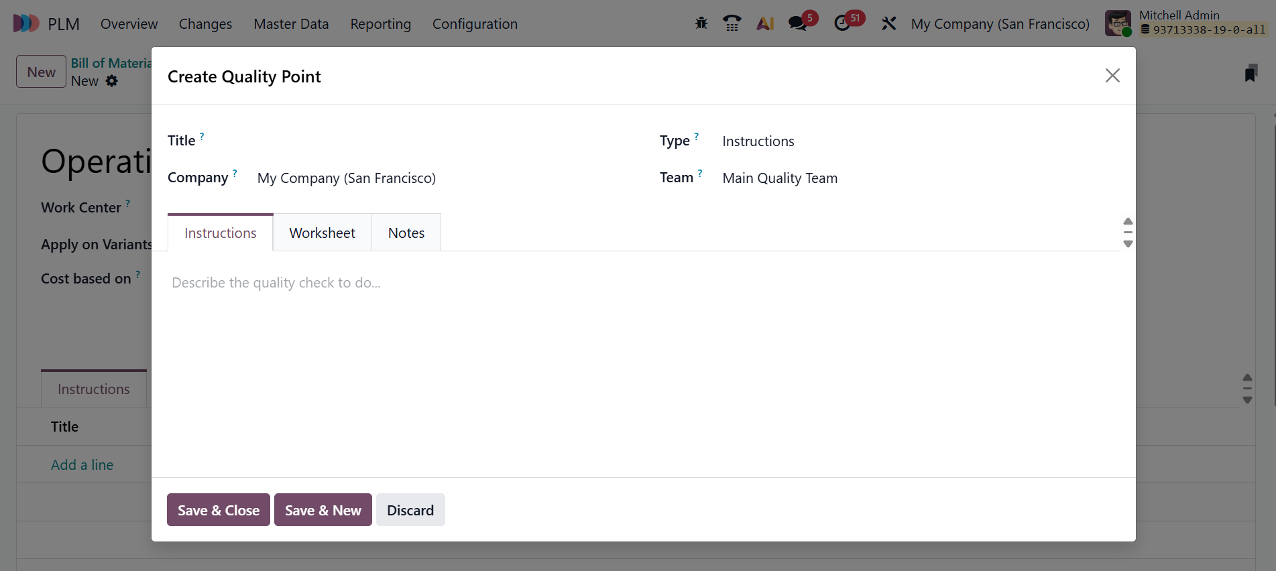Click the Title column header
Screen dimensions: 1276x571
pos(64,426)
